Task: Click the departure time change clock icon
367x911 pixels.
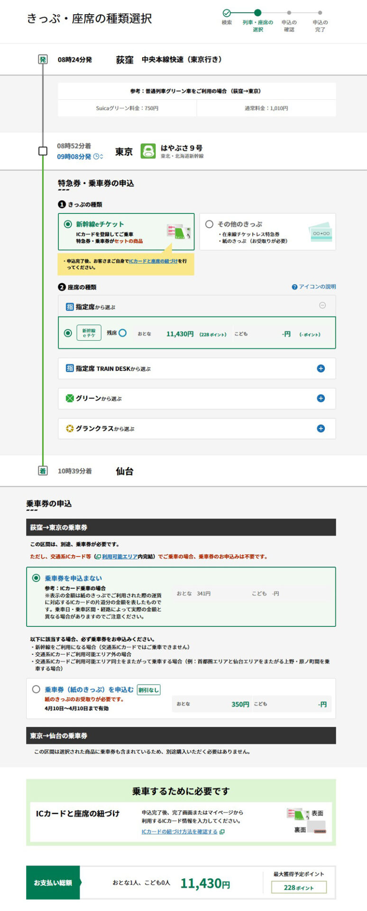Action: pos(98,157)
